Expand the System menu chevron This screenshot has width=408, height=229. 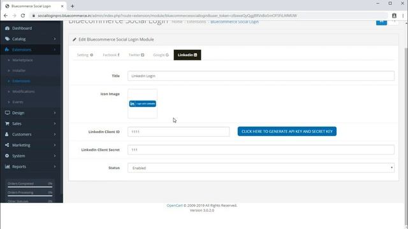[x=55, y=156]
